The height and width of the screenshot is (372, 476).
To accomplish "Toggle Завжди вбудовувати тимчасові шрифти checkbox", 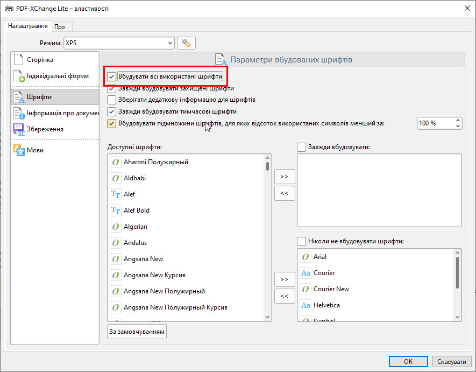I will tap(111, 111).
